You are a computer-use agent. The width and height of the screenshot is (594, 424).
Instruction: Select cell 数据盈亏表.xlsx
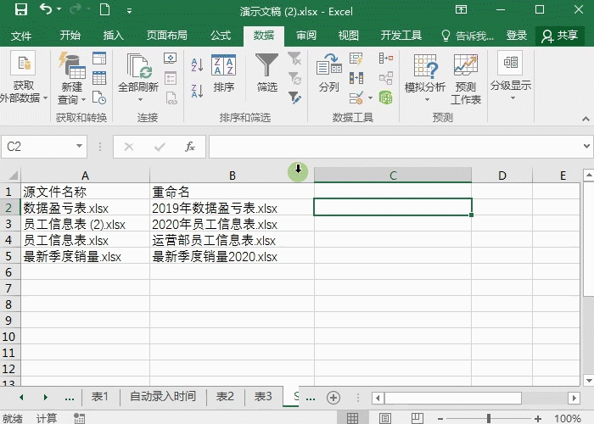coord(85,209)
